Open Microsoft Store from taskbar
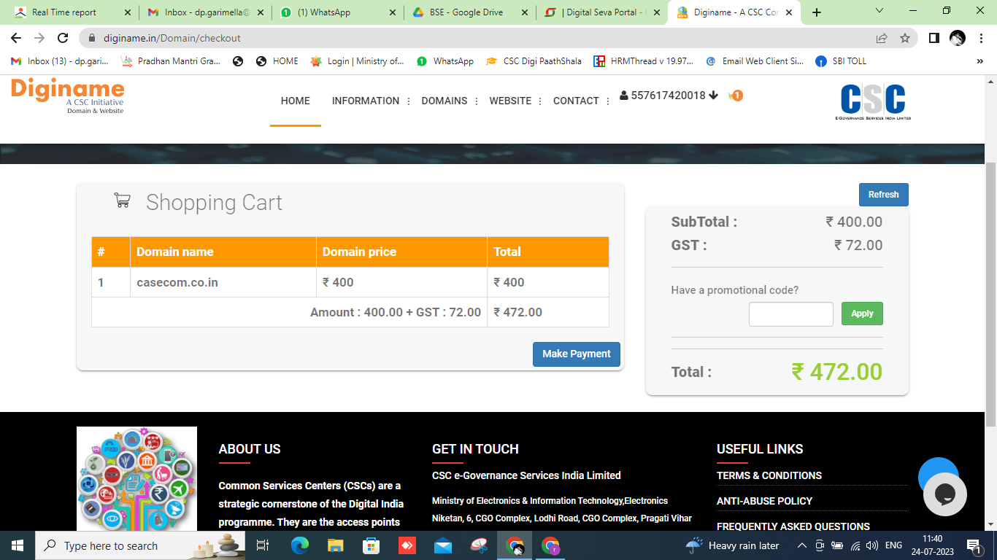 (x=372, y=545)
